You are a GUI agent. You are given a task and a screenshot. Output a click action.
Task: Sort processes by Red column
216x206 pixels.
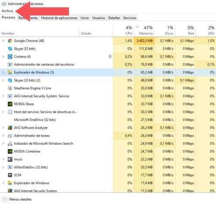(x=186, y=31)
